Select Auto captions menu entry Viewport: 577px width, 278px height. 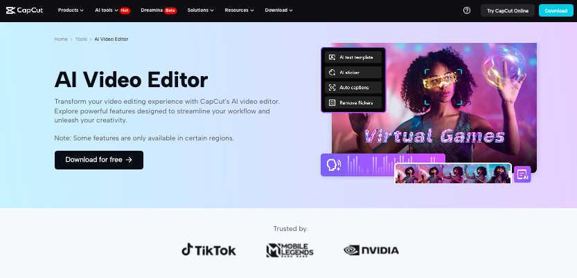pyautogui.click(x=353, y=87)
